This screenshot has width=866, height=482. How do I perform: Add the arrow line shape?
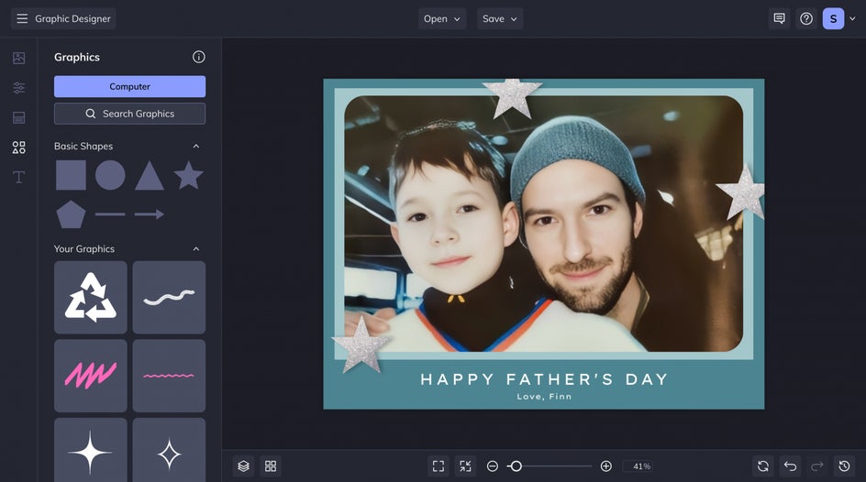(150, 214)
